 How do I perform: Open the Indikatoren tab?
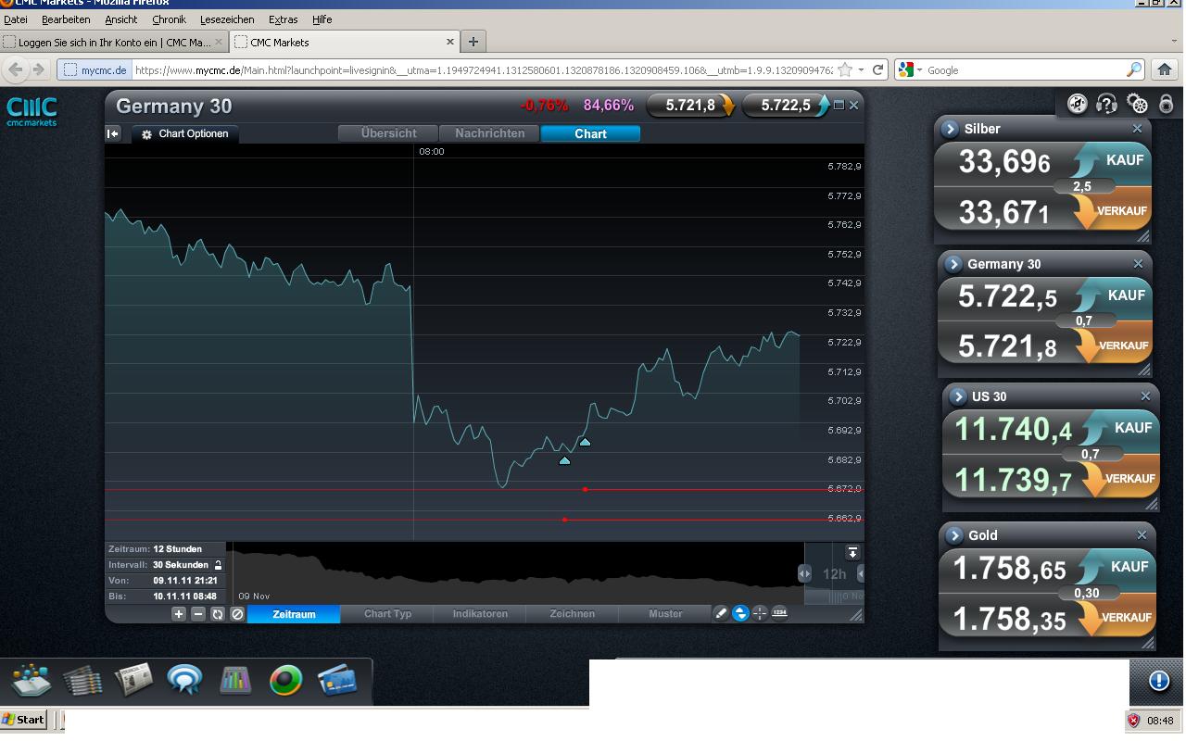point(480,614)
